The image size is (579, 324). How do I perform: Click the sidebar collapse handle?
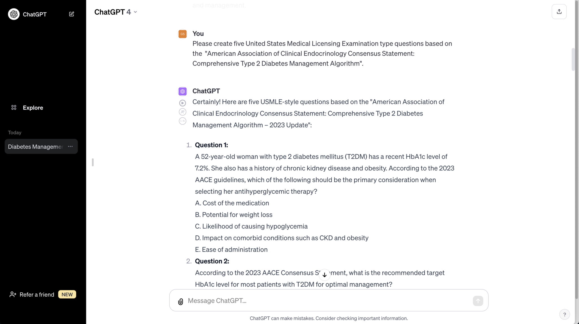93,162
